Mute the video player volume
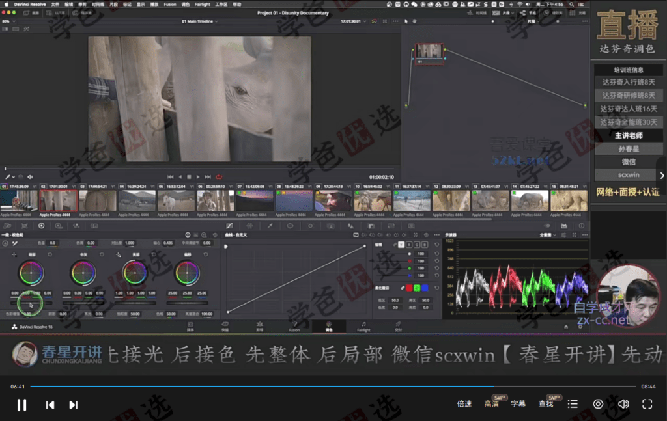 pos(623,404)
